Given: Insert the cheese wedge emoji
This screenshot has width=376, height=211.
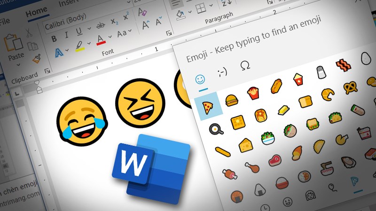Looking at the screenshot, I should [x=246, y=145].
